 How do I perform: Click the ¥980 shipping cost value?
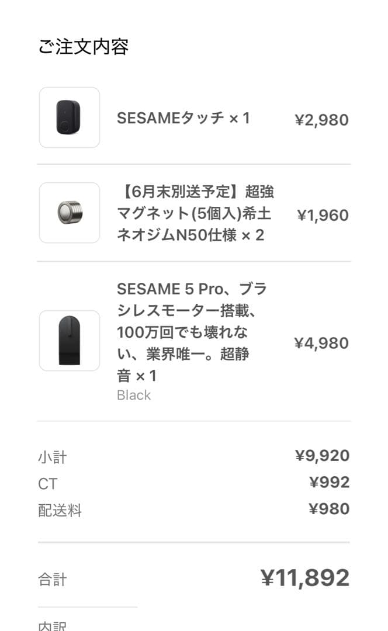click(330, 509)
